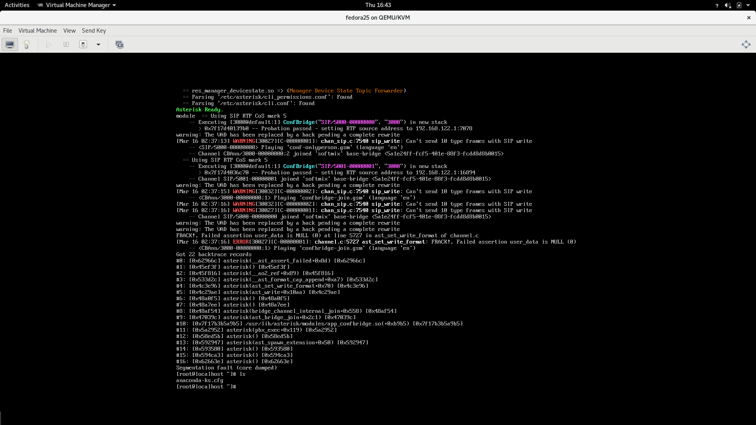Open the clock and calendar panel

(378, 5)
